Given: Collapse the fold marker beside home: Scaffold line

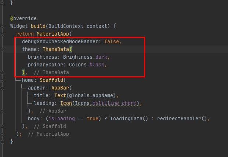Looking at the screenshot, I should click(2, 80).
